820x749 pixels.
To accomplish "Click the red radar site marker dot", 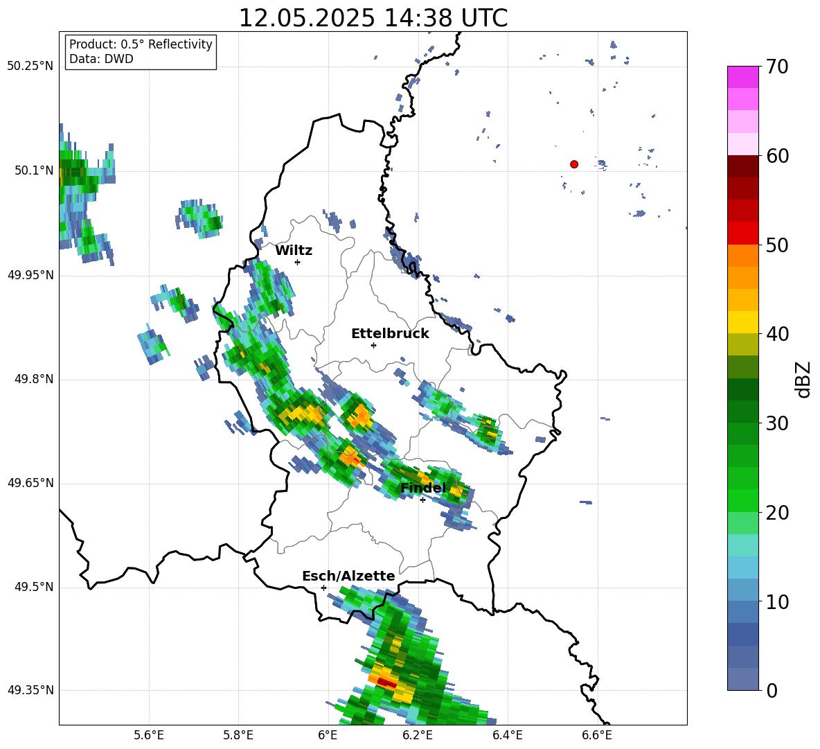I will point(574,164).
